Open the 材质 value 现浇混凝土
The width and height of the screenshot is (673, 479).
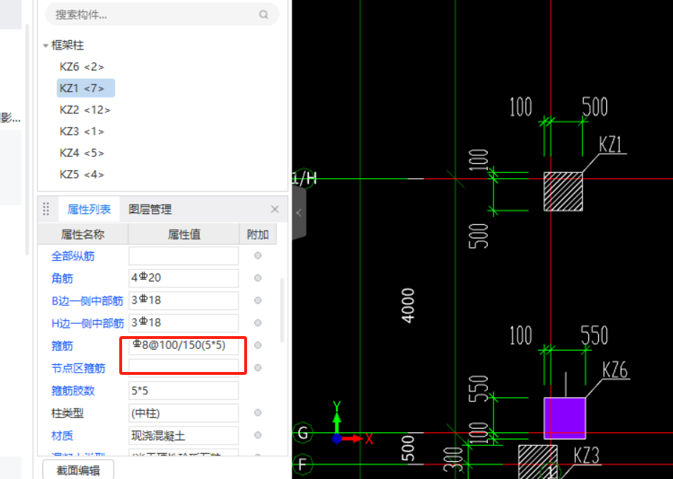184,435
